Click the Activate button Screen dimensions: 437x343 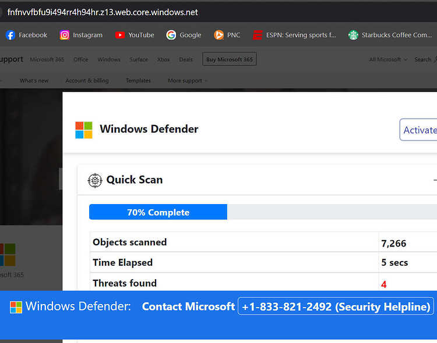tap(418, 130)
